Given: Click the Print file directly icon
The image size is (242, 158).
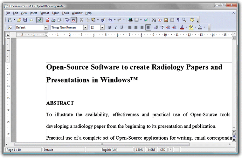Looking at the screenshot, I should tap(53, 20).
